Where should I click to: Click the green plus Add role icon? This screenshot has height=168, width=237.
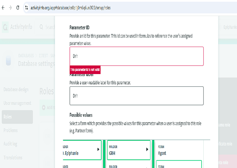coord(44,107)
